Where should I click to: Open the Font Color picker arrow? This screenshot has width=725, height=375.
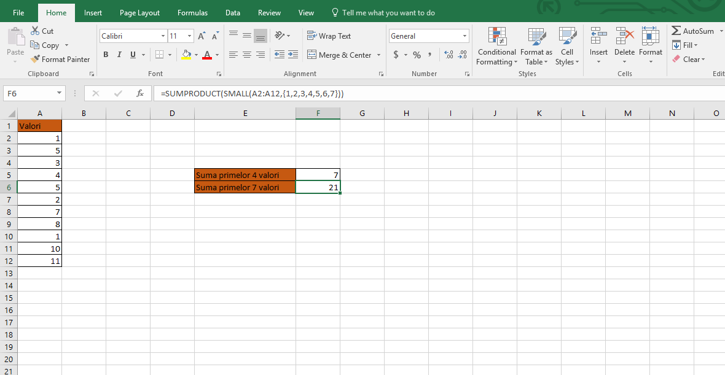coord(216,55)
